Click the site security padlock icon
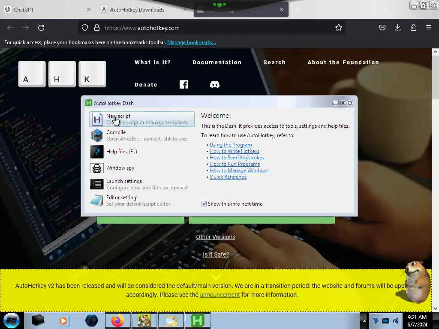439x329 pixels. point(97,28)
